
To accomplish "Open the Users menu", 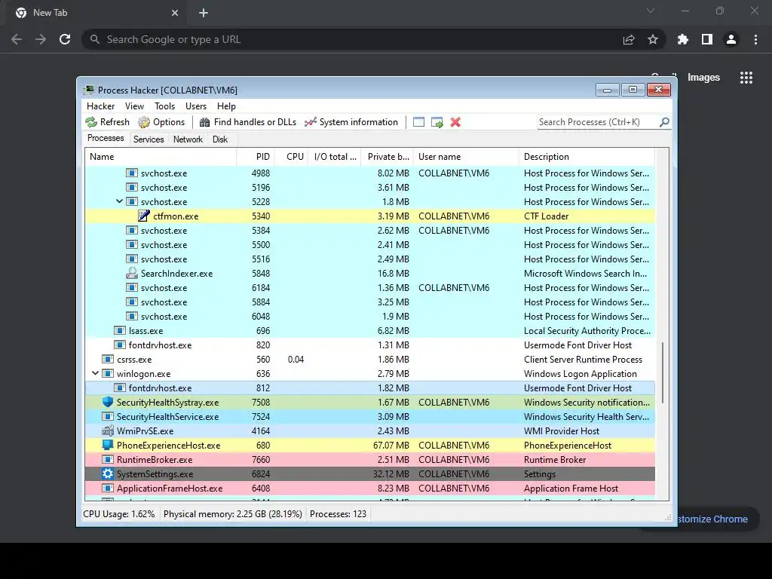I will click(196, 106).
